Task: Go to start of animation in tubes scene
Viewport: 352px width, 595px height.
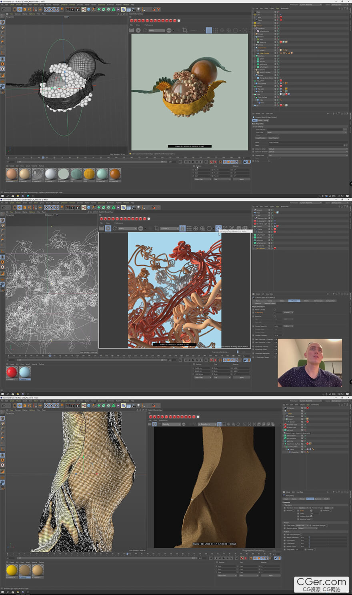Action: [x=181, y=360]
